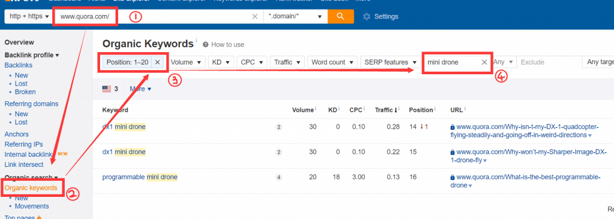This screenshot has width=614, height=219.
Task: Expand the SERP features filter
Action: 390,62
